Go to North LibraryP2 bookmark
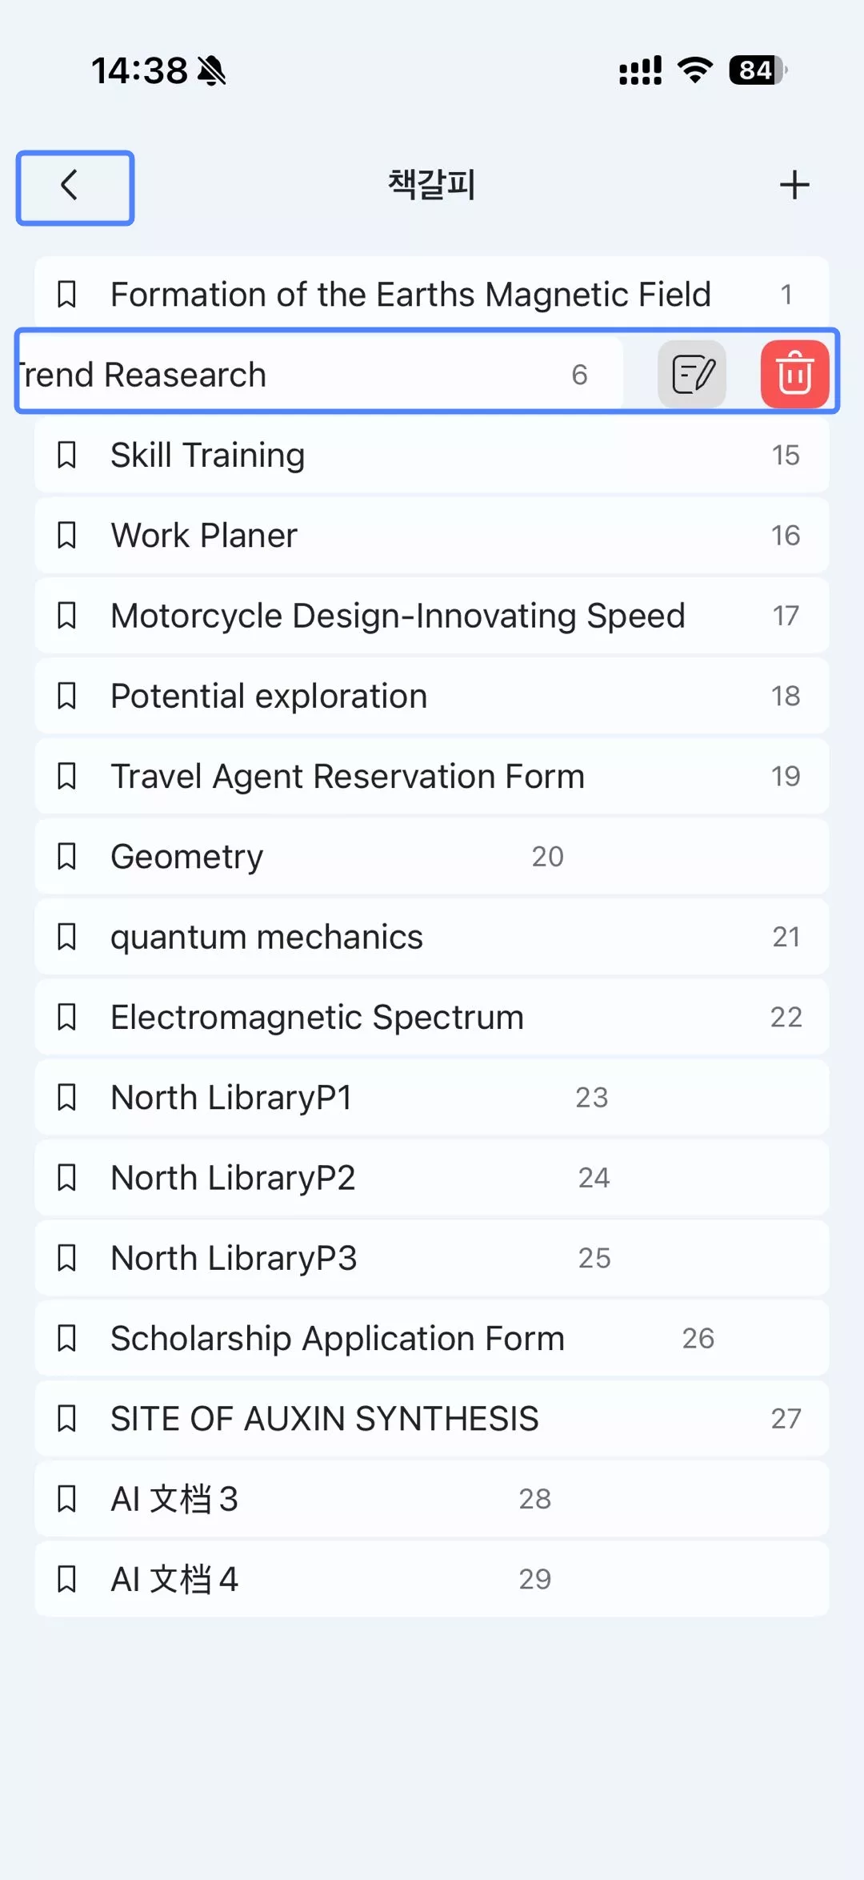The height and width of the screenshot is (1880, 864). tap(233, 1178)
